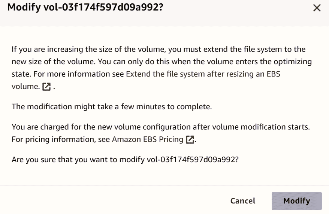
Task: Click 'The modification might take a few minutes' text
Action: click(112, 107)
